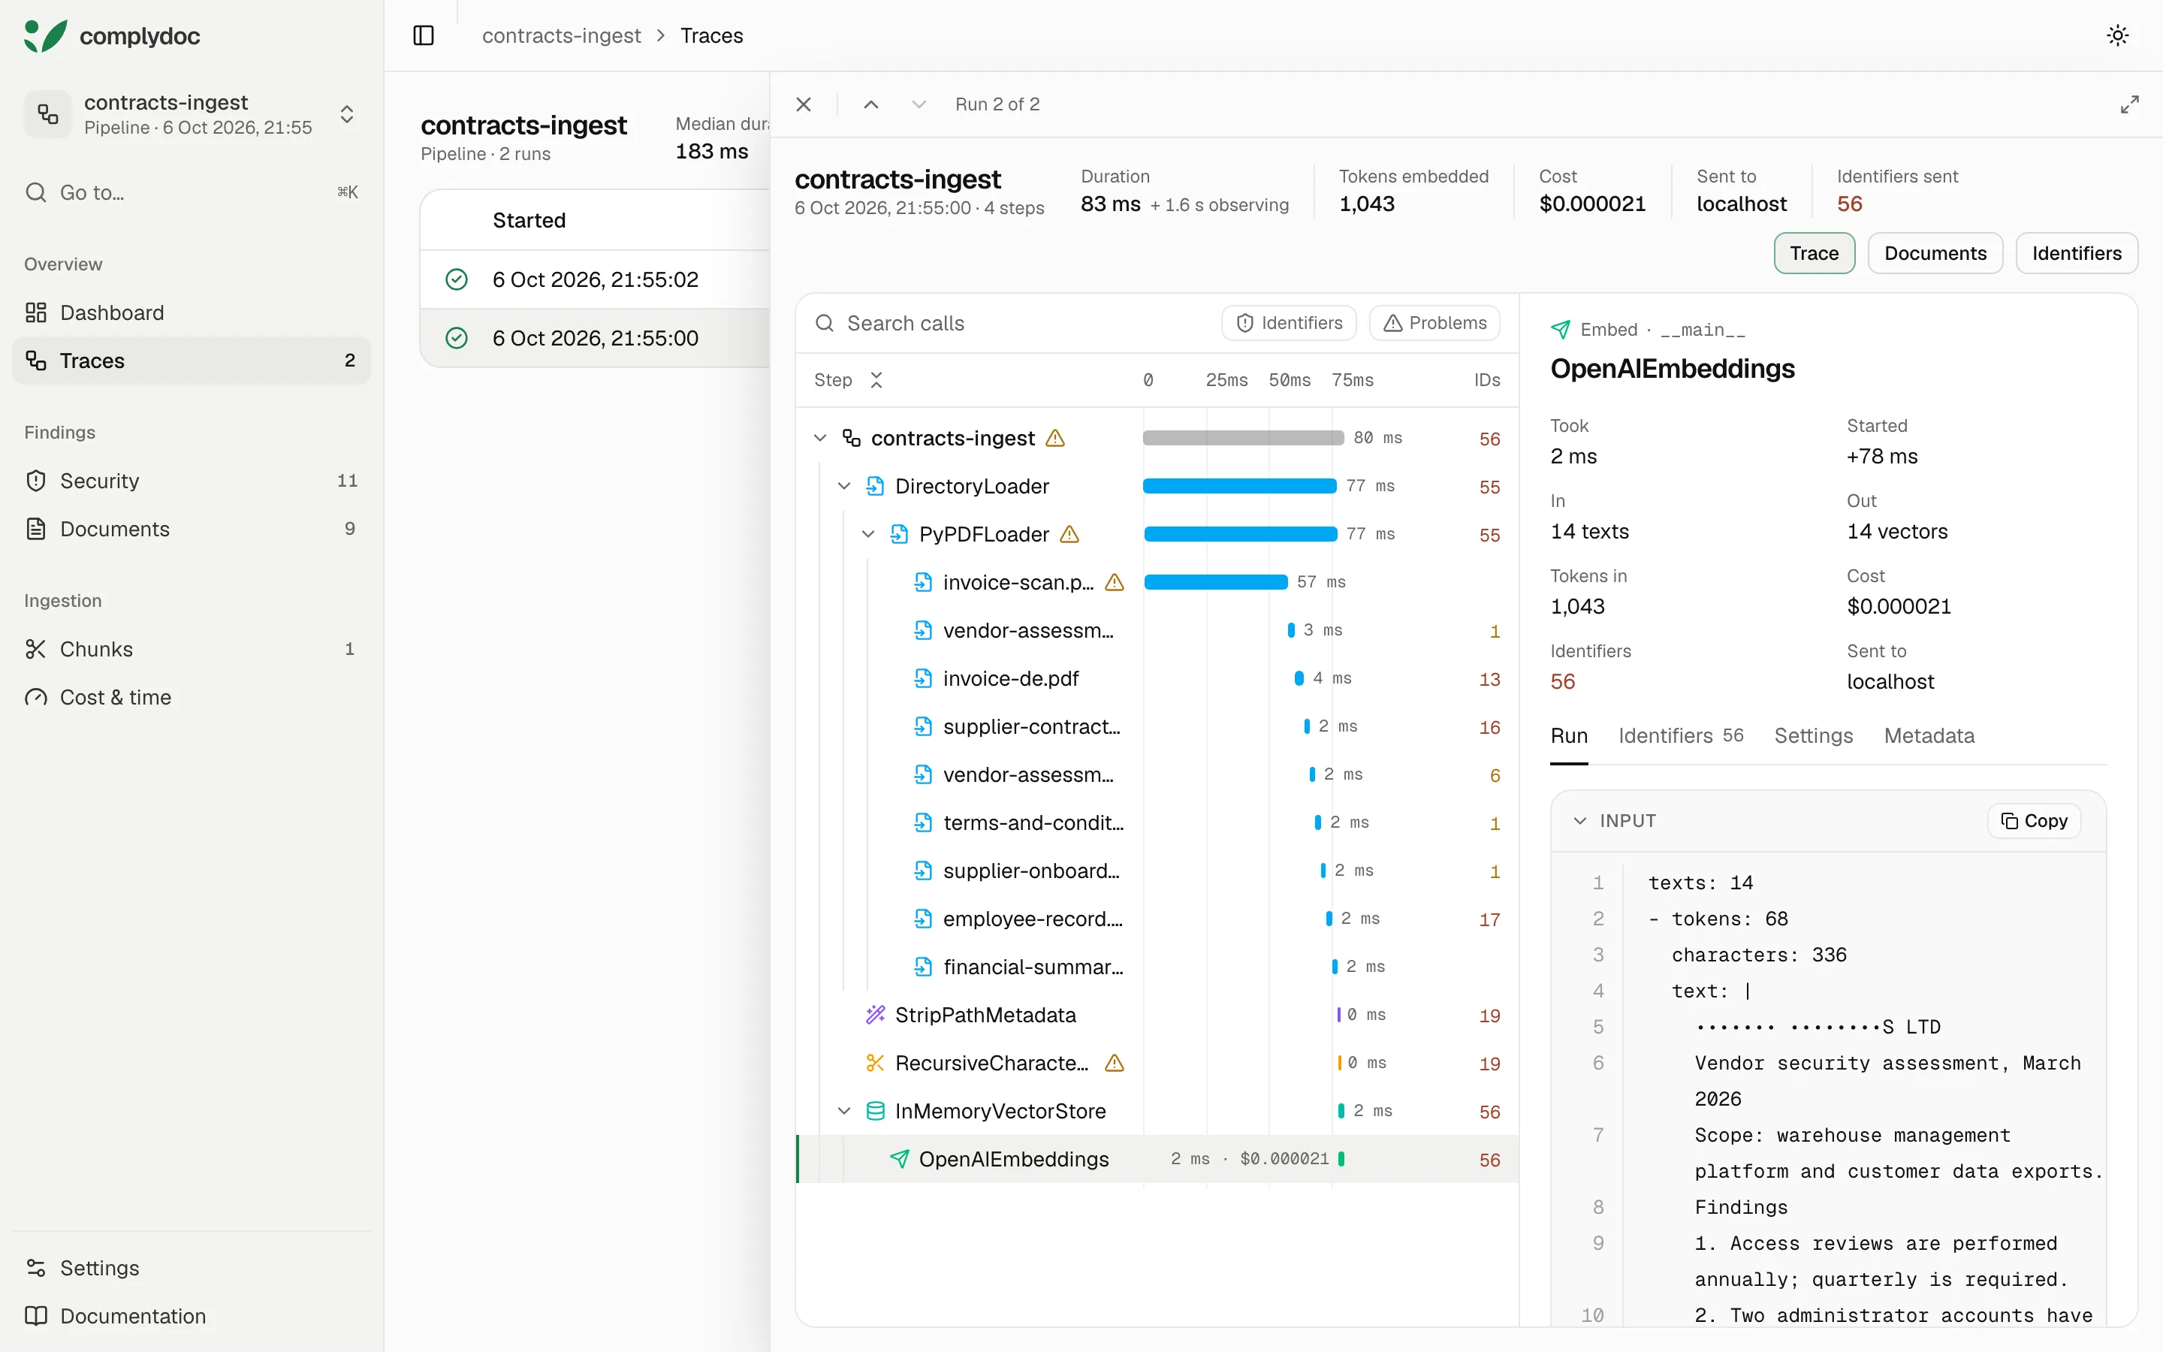
Task: Collapse the PyPDFLoader step
Action: tap(868, 535)
